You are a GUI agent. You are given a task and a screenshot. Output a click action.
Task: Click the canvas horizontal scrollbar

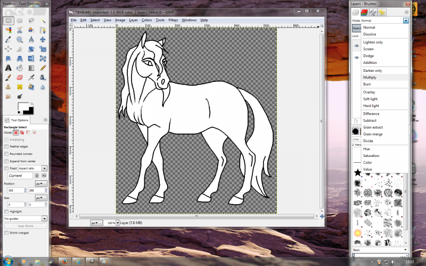[196, 217]
